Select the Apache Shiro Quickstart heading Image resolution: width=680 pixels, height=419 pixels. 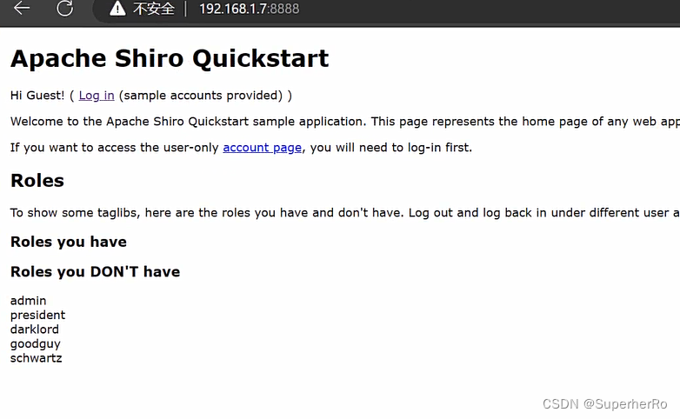tap(170, 58)
